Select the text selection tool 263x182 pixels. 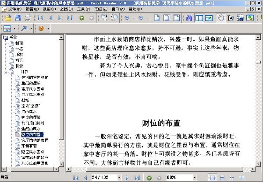[x=231, y=18]
